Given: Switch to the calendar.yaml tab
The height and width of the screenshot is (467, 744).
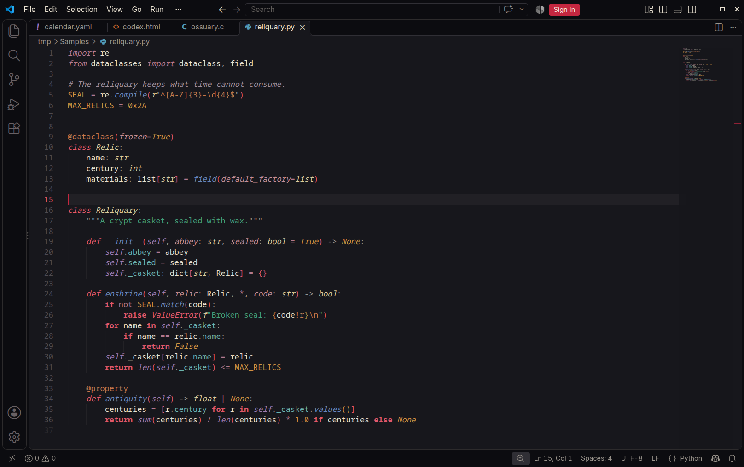Looking at the screenshot, I should pos(68,27).
